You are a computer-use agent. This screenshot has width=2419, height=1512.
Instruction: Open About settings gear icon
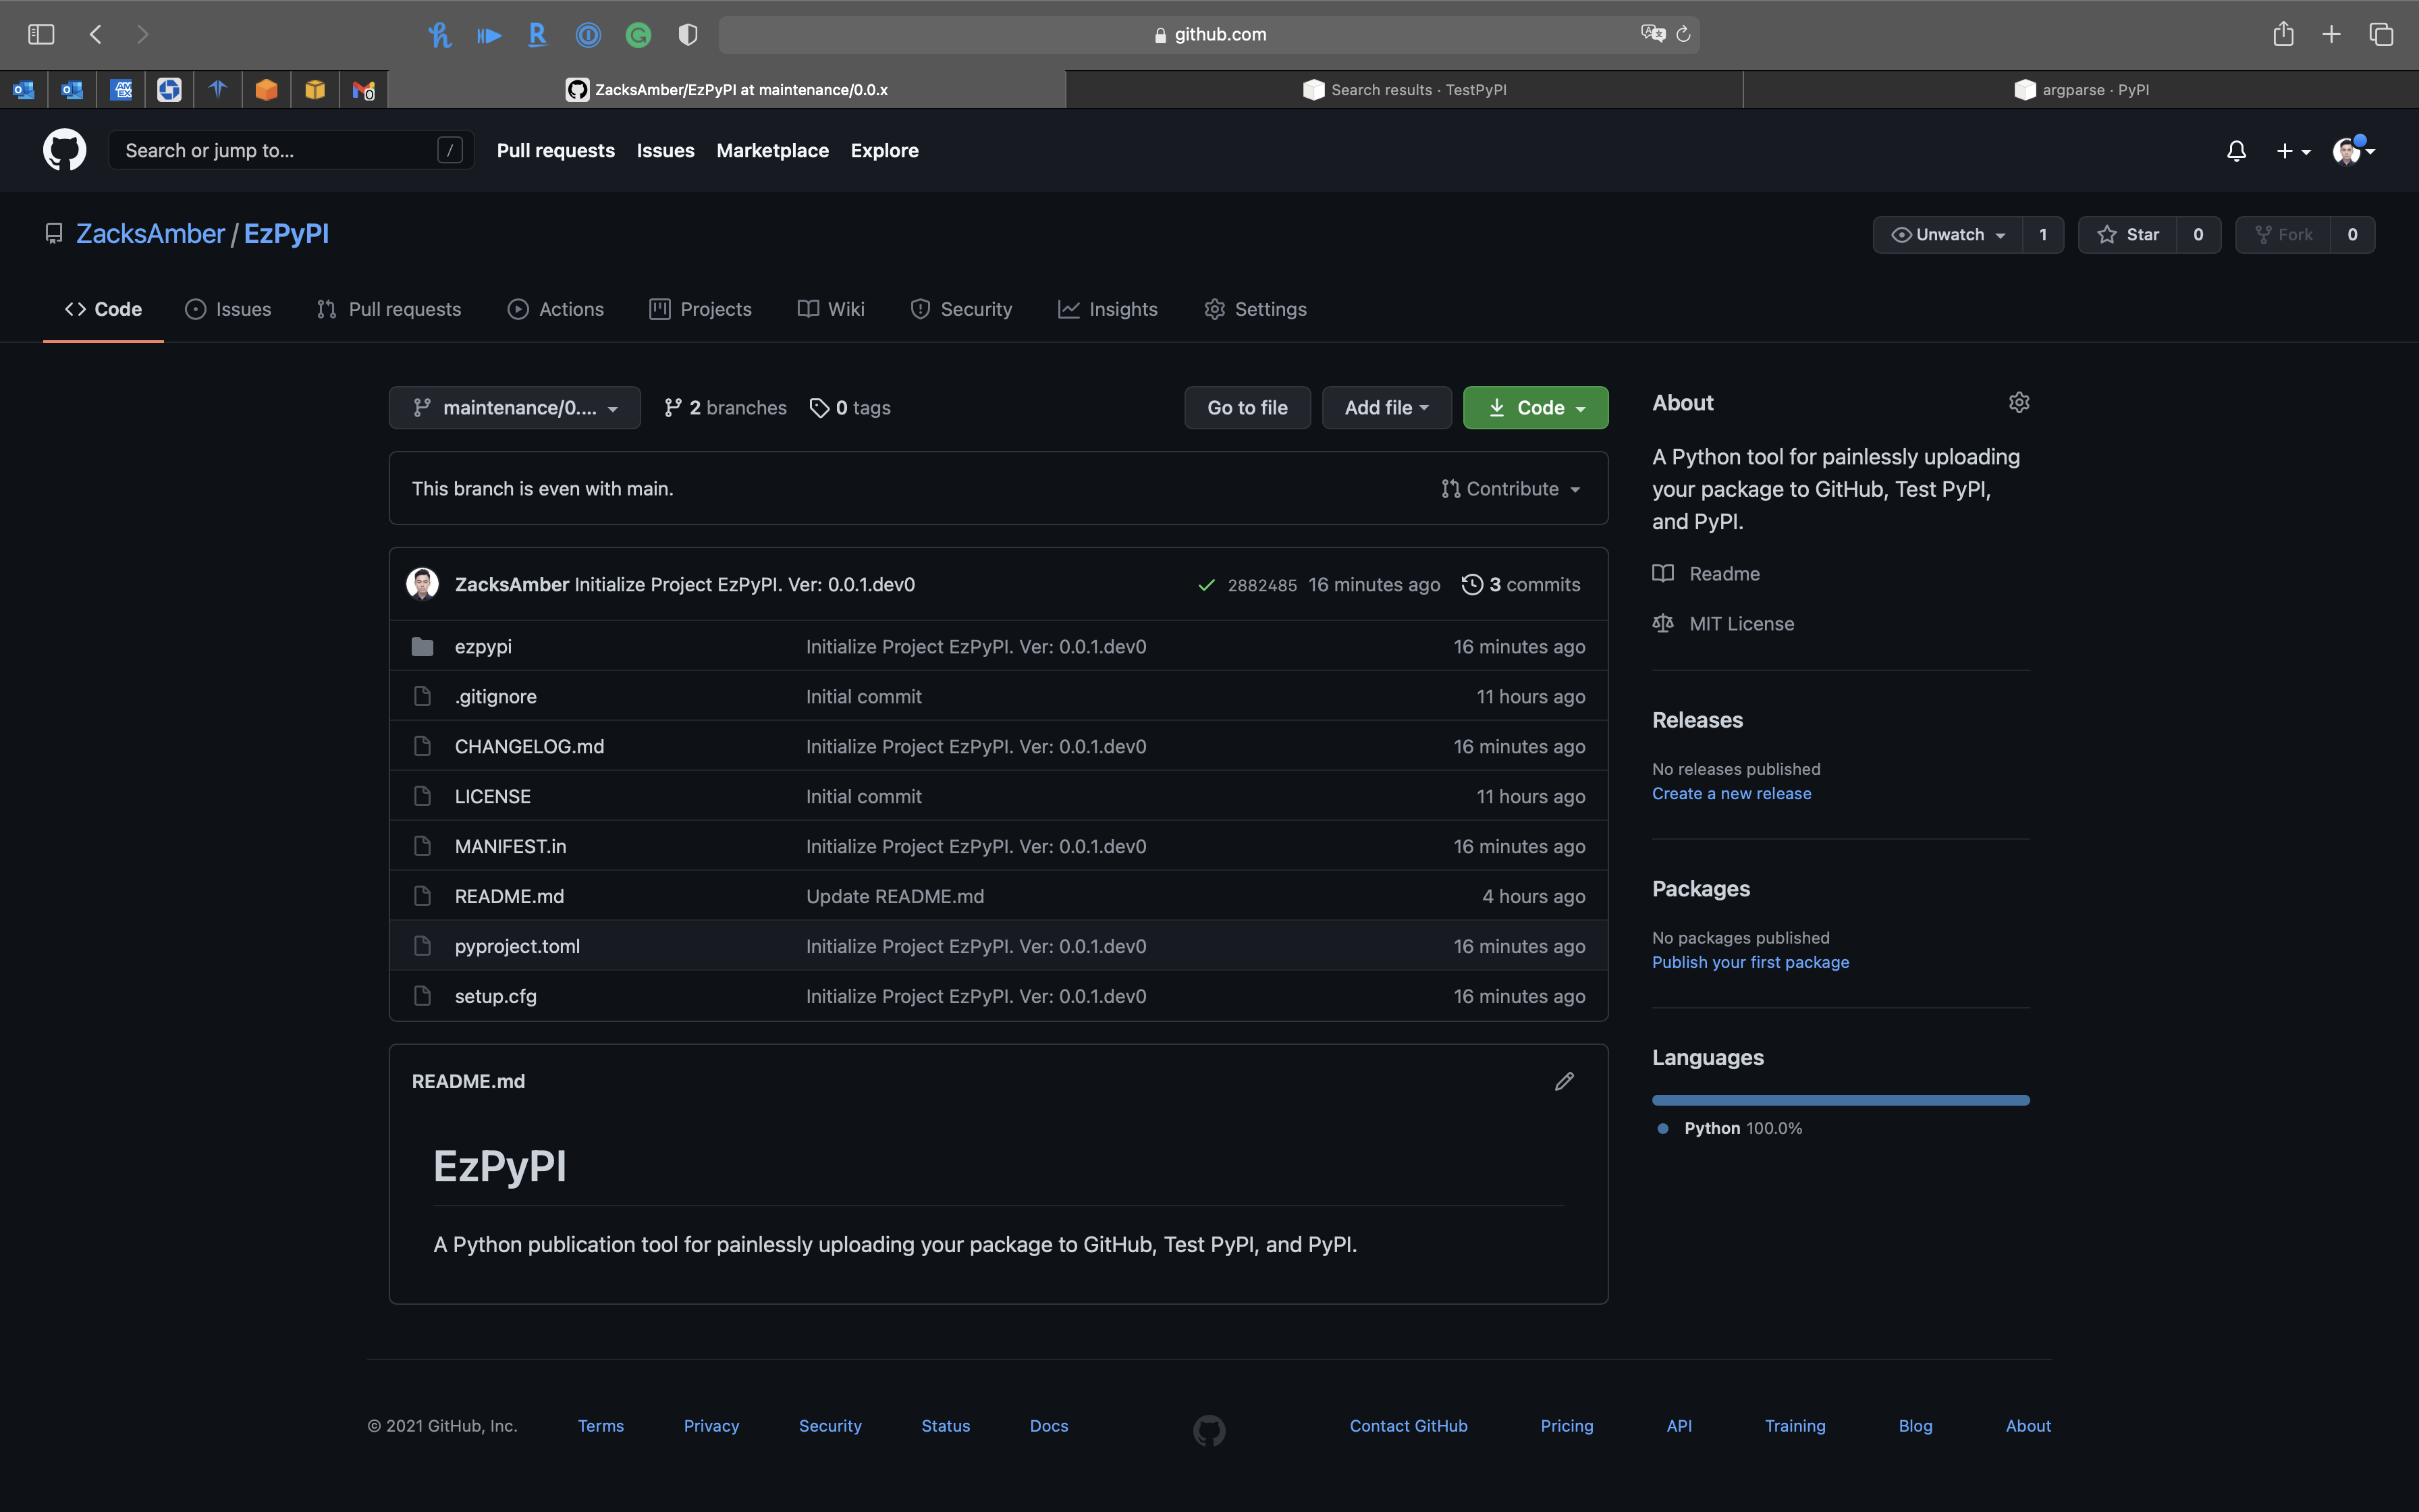coord(2018,403)
